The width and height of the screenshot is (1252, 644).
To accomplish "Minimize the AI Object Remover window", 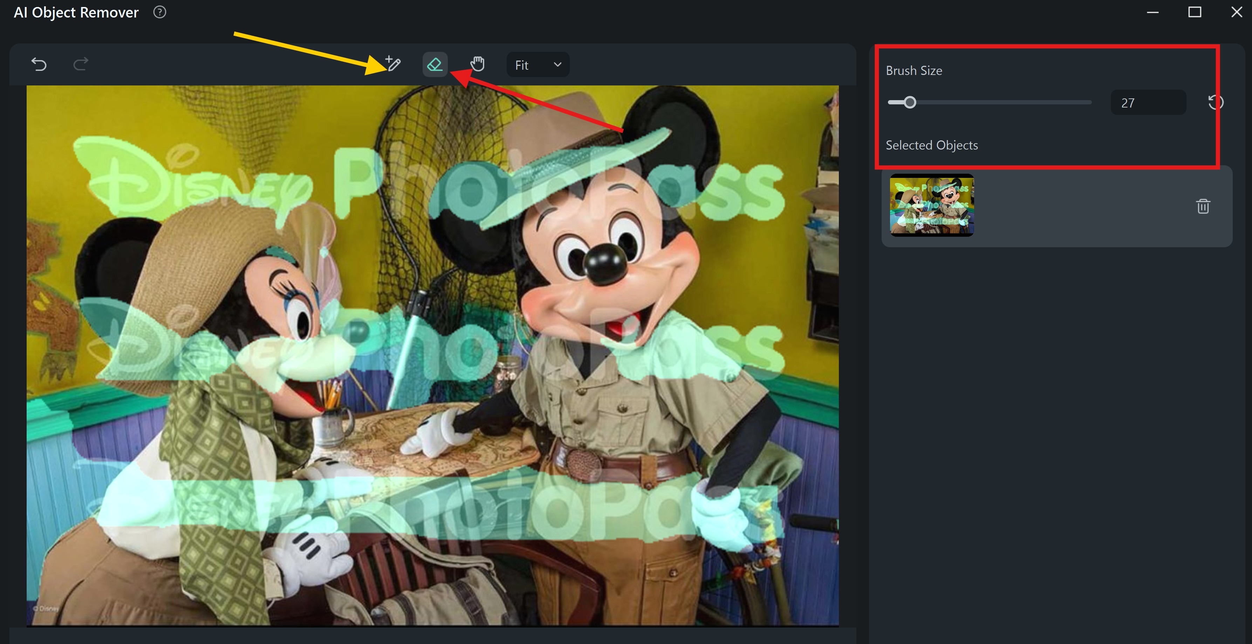I will 1152,12.
